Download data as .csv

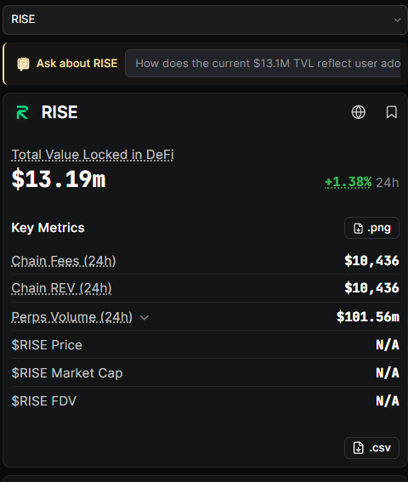[x=371, y=448]
